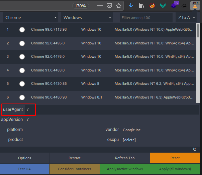Click the vendor field showing Google Inc.
The width and height of the screenshot is (202, 175).
pos(160,130)
